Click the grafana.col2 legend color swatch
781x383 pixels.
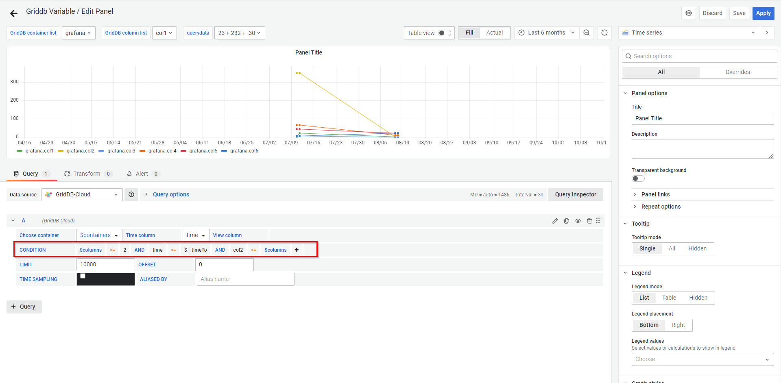pyautogui.click(x=61, y=151)
